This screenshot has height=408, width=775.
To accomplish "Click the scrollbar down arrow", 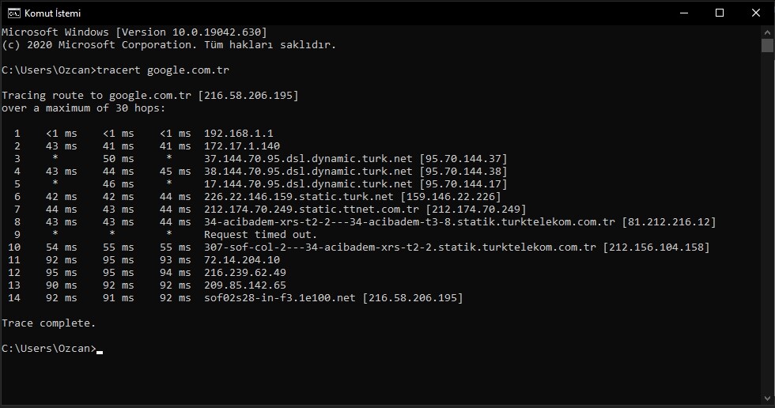I will coord(768,399).
